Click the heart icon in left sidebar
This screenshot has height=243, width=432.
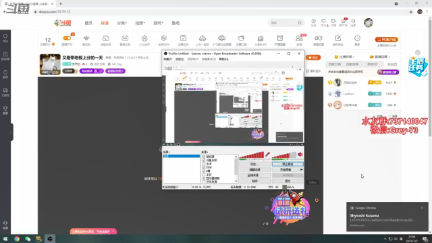point(5,36)
